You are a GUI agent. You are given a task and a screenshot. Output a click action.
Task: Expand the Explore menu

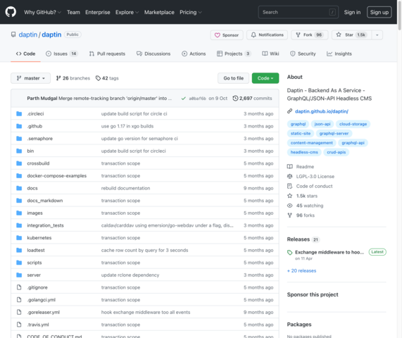[x=127, y=12]
